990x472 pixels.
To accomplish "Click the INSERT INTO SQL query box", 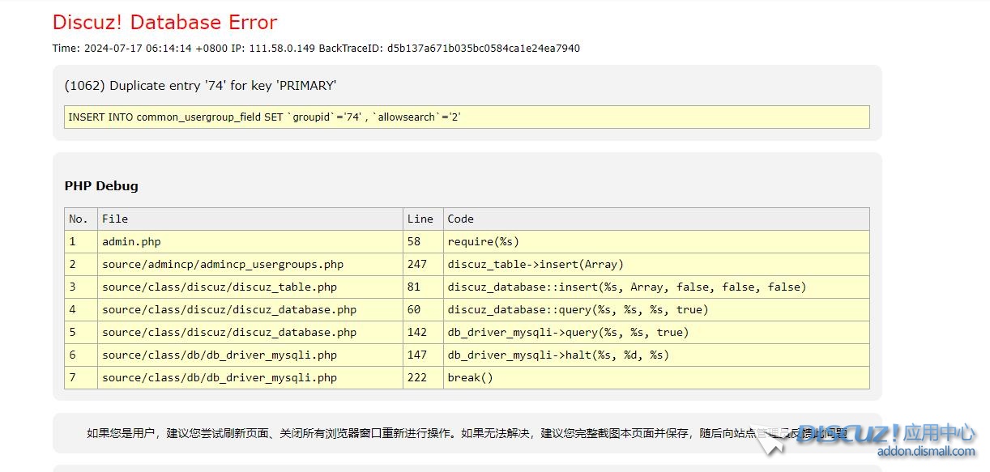I will pos(466,117).
